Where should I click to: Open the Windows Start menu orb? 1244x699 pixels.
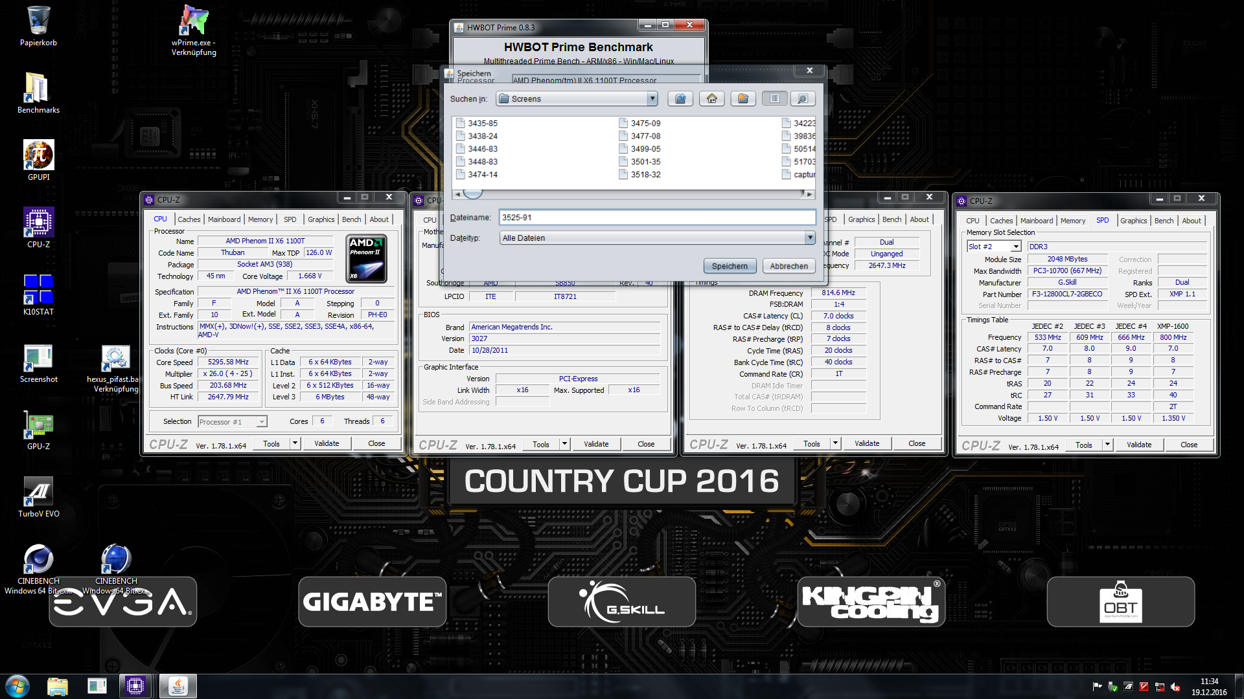[17, 686]
